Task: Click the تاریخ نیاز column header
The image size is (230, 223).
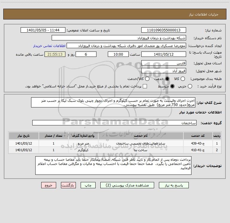Action: (x=24, y=136)
